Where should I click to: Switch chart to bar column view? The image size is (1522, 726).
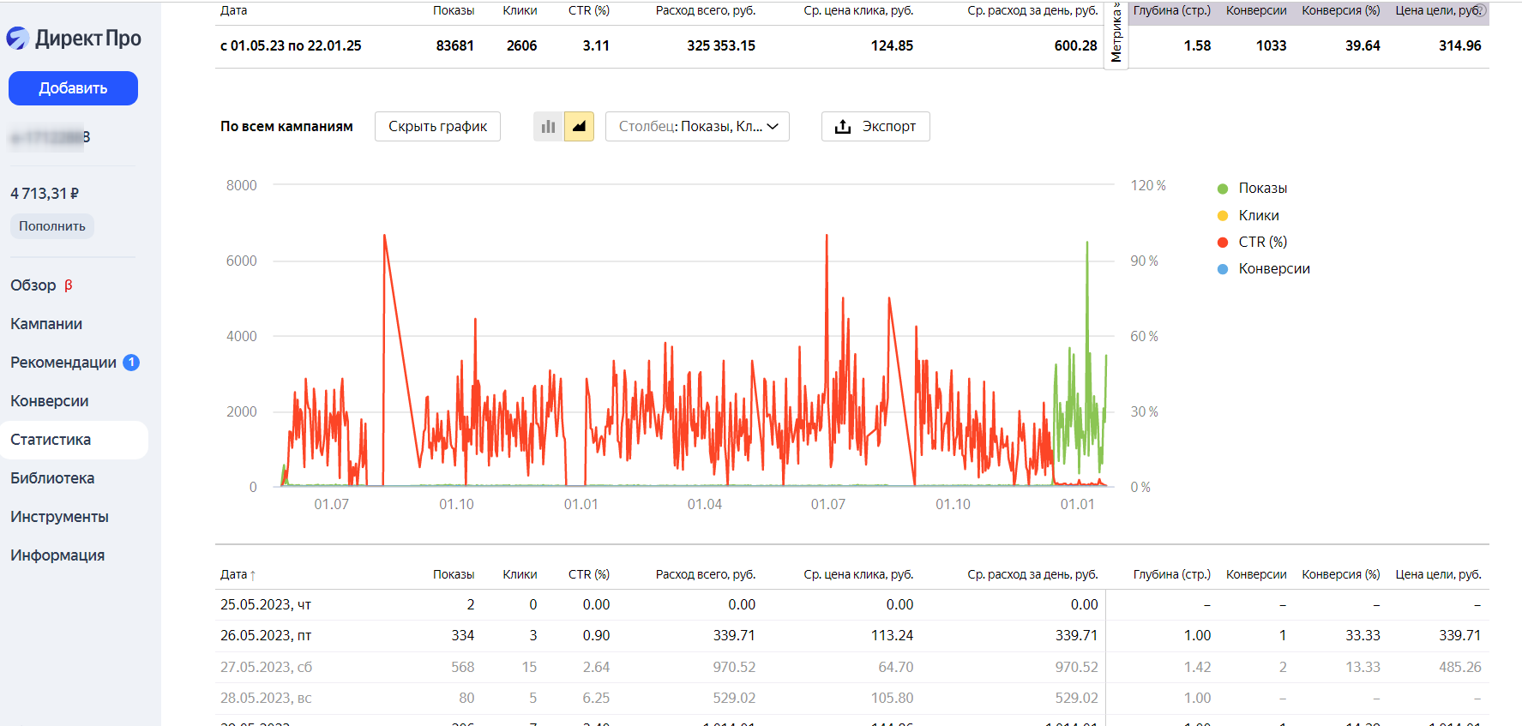click(x=548, y=127)
